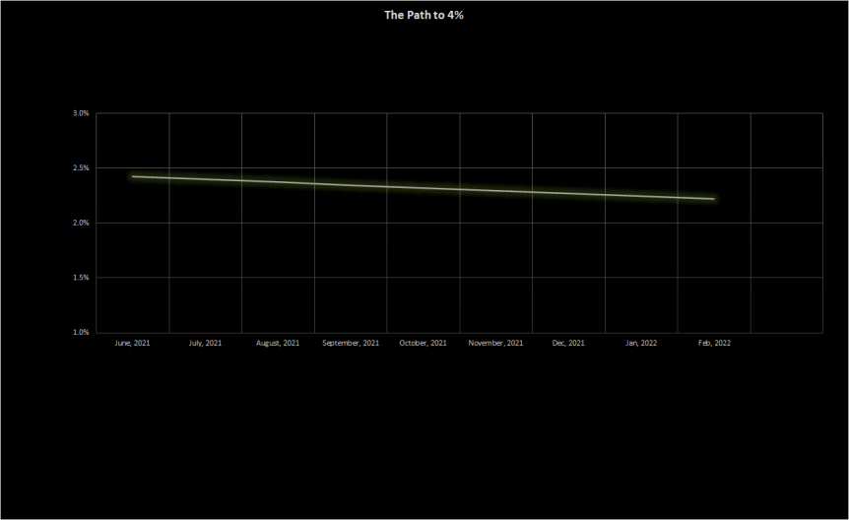Screen dimensions: 849x520
Task: Click the chart title "The Path to 4%"
Action: click(x=424, y=16)
